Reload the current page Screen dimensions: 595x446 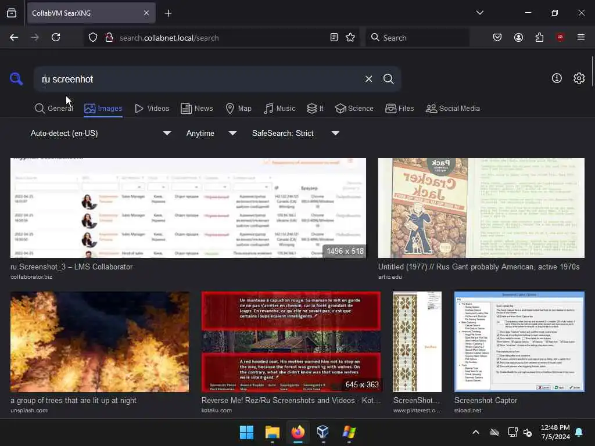point(56,37)
